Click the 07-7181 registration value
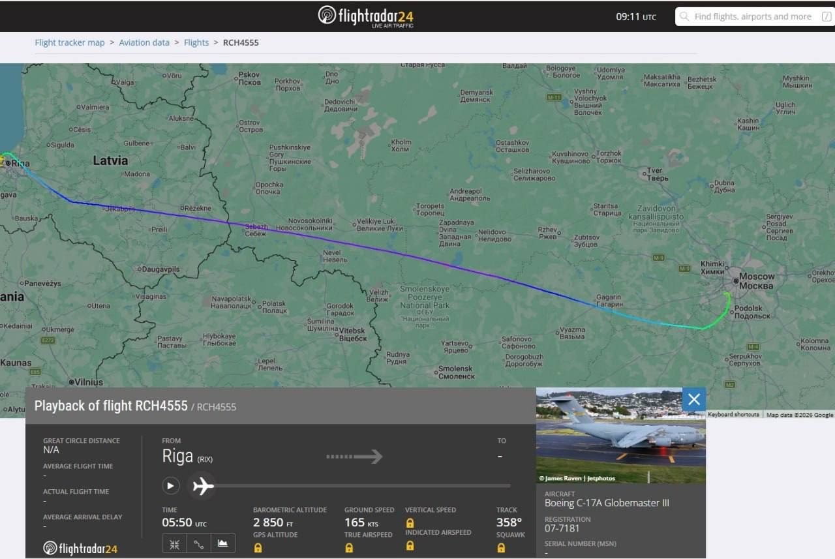This screenshot has width=835, height=559. [x=562, y=528]
